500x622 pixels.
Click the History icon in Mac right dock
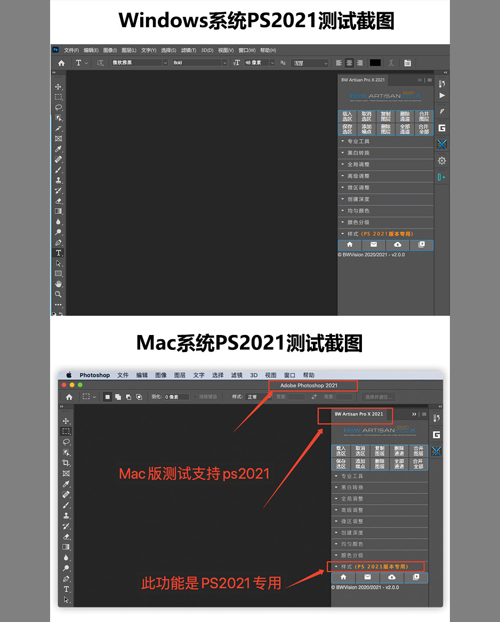(x=437, y=418)
